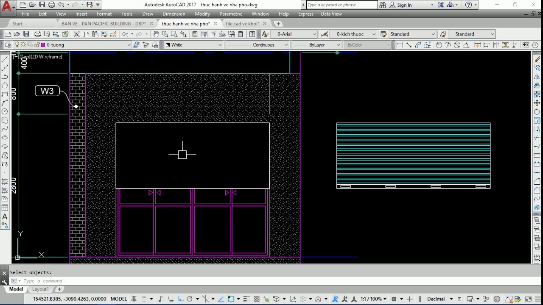Select the Line tool in Draw toolbar
Viewport: 543px width, 305px height.
point(5,59)
